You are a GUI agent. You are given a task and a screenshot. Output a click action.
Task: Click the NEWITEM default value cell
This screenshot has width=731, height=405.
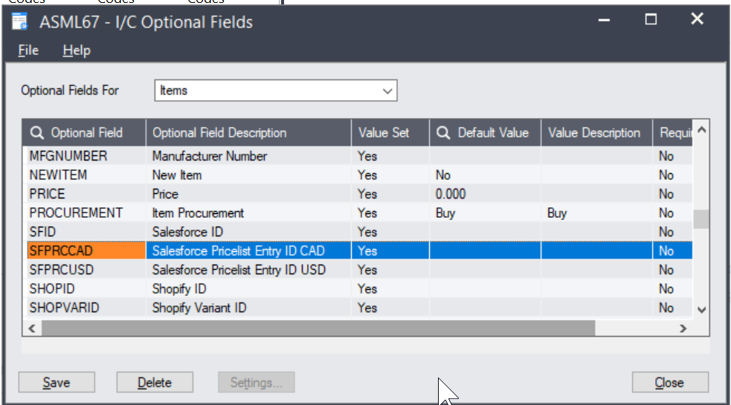point(484,175)
